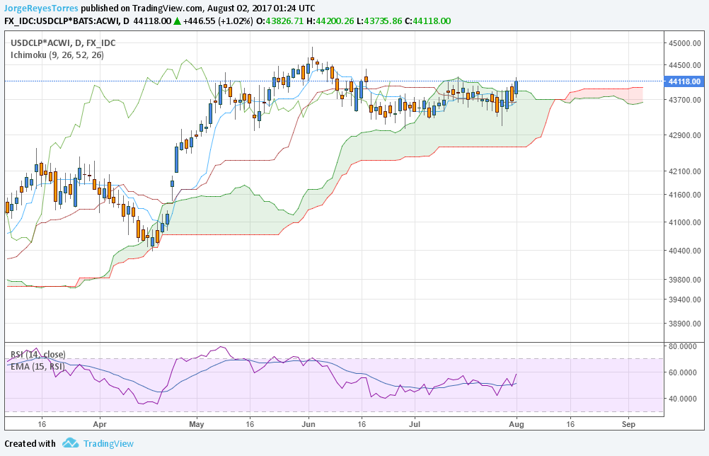Click the 45000.00 price axis label

(684, 43)
